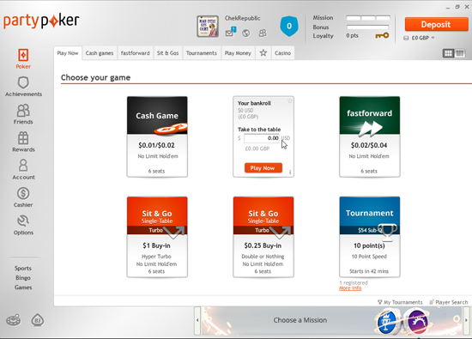Click the mail envelope icon near username
Screen dimensions: 472x339
230,33
